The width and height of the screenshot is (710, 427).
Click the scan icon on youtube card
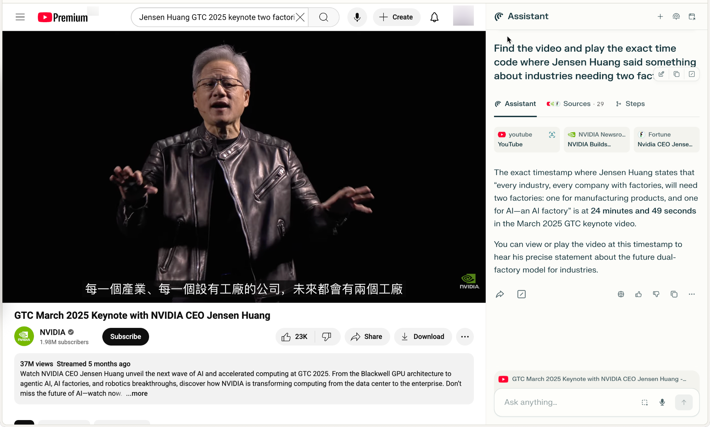[552, 134]
